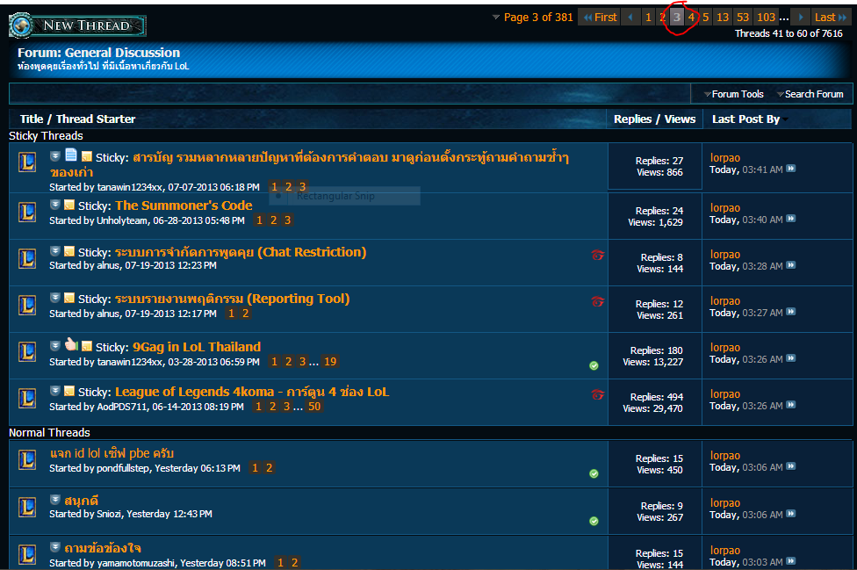This screenshot has width=857, height=570.
Task: View profile of thread starter pondfullstep
Action: click(x=123, y=468)
